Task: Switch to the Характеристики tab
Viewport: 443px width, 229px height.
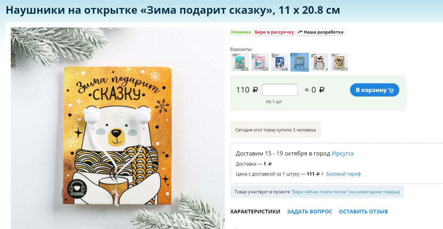Action: click(x=255, y=212)
